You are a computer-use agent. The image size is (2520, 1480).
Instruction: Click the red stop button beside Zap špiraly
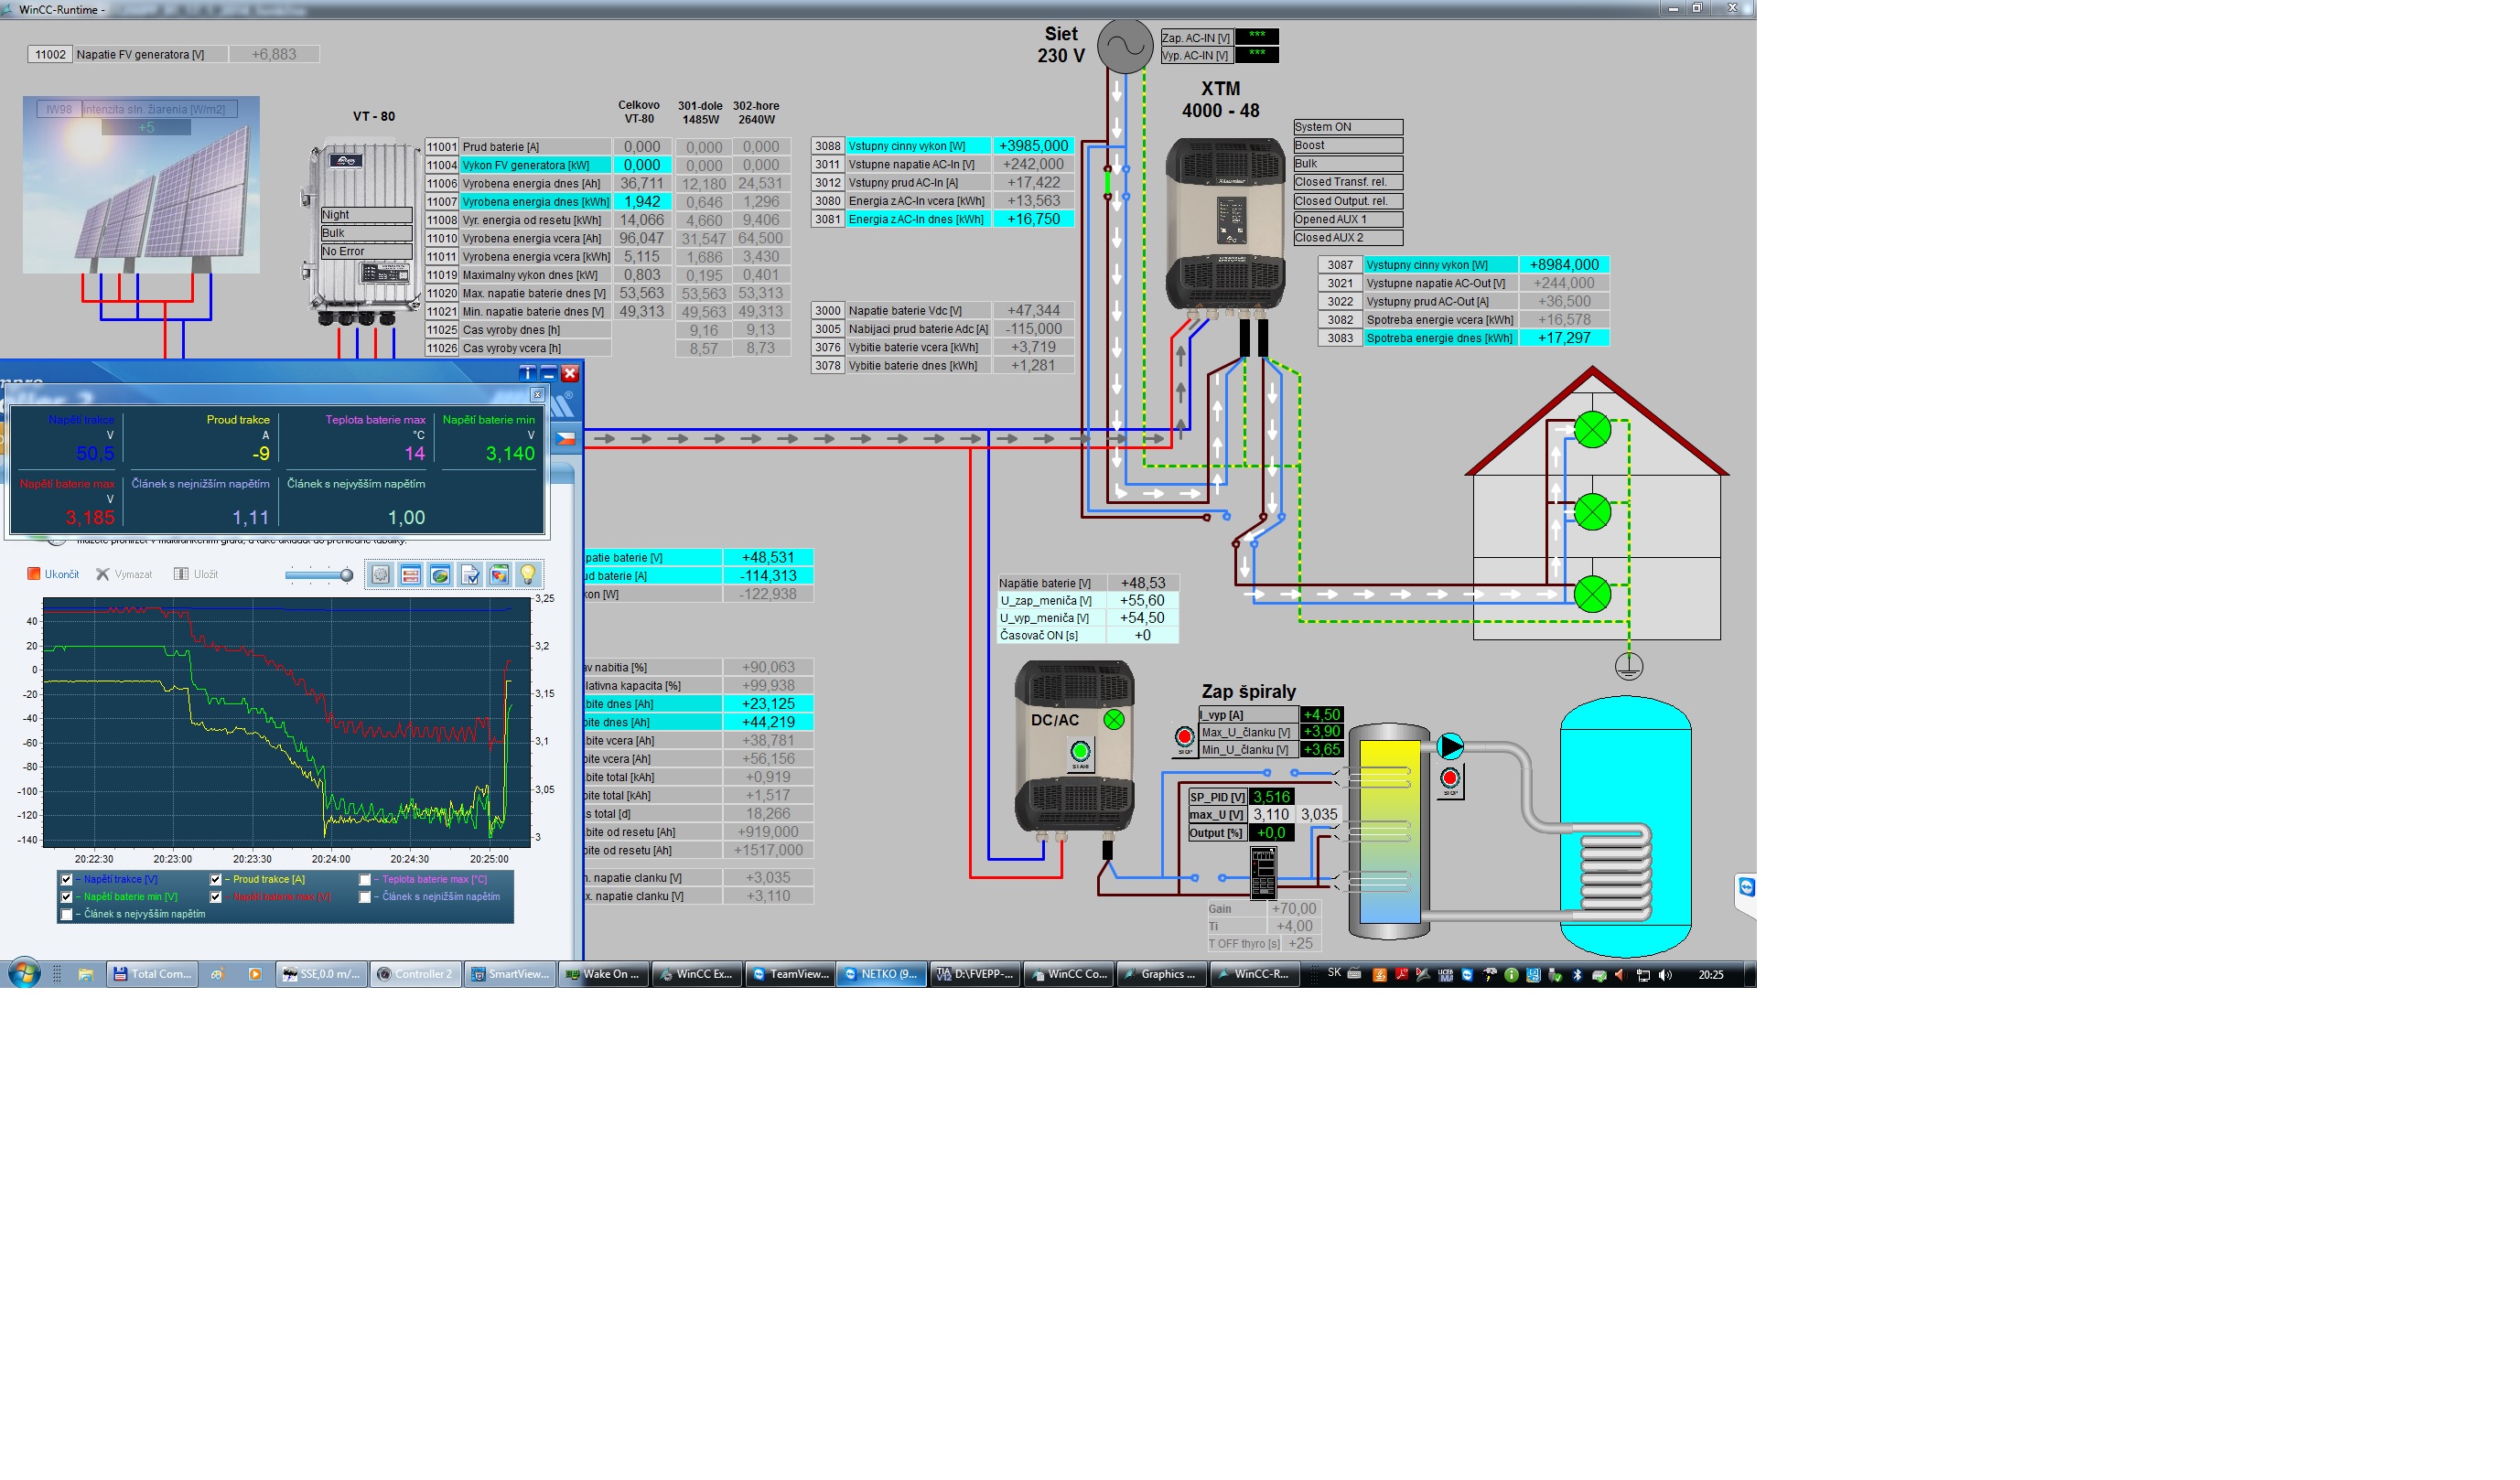1184,737
